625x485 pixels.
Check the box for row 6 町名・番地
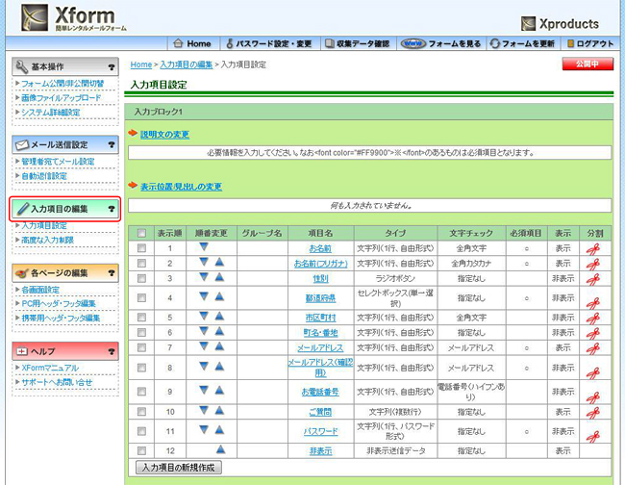(x=141, y=332)
